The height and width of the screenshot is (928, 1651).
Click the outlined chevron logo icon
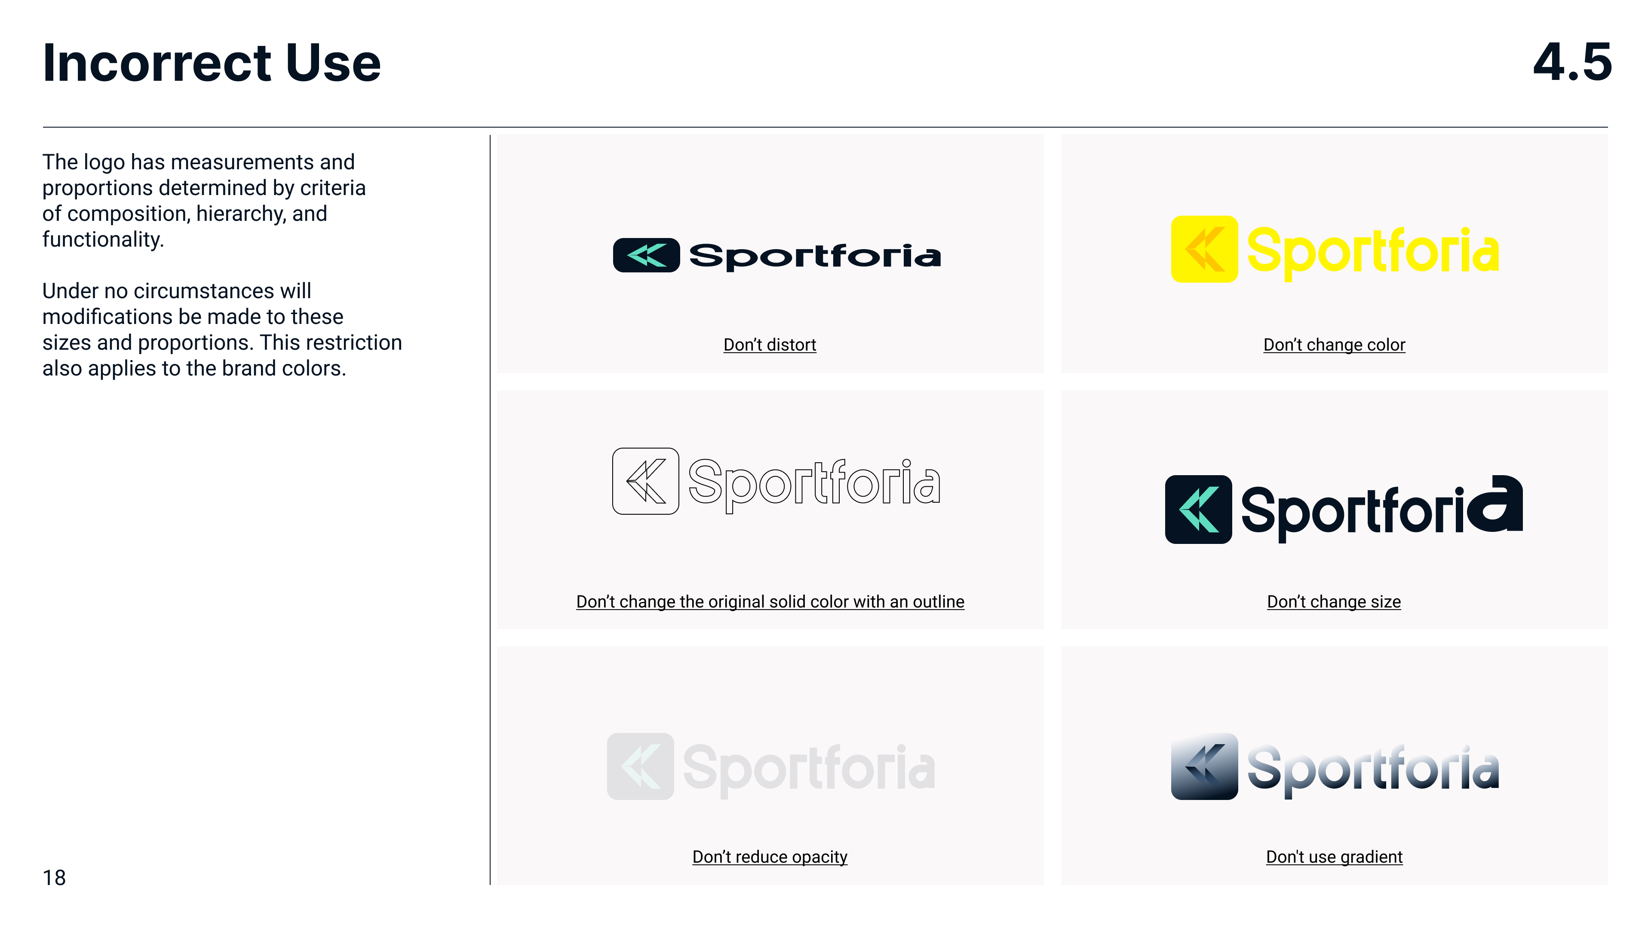coord(645,481)
